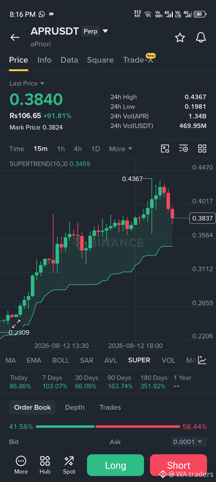
Task: Open price alert bell icon
Action: 201,38
